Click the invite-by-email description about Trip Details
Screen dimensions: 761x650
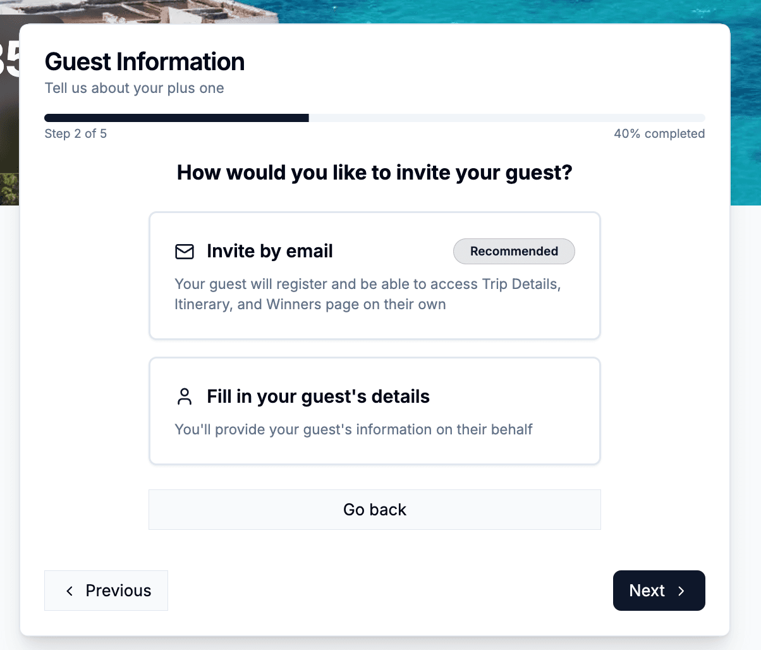pos(367,294)
